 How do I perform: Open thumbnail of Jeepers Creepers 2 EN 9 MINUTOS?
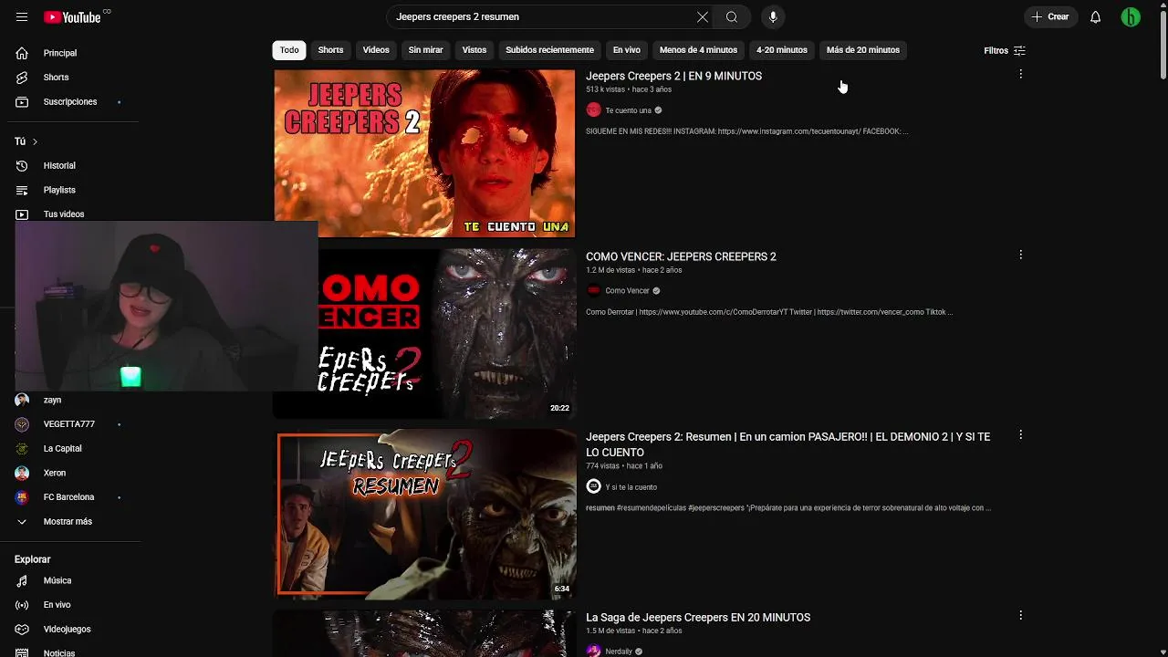point(425,153)
